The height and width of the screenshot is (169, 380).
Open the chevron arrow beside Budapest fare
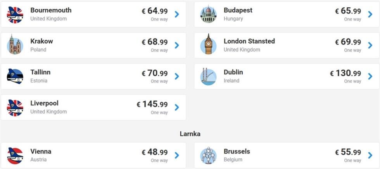370,14
